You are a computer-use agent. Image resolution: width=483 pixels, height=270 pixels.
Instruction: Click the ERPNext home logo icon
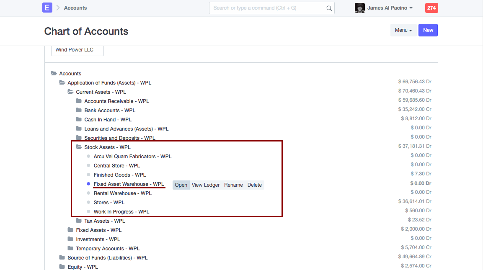47,8
